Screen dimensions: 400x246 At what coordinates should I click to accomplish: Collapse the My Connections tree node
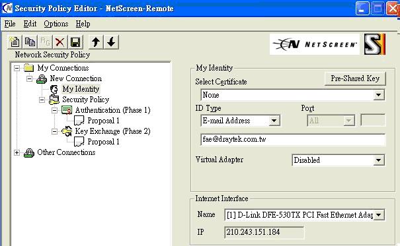coord(17,68)
